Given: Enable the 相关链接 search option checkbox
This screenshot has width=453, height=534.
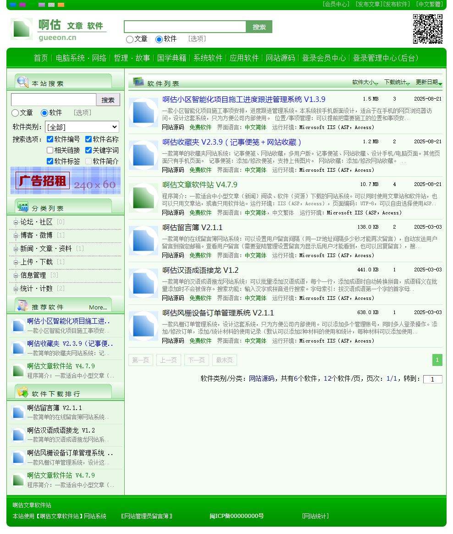Looking at the screenshot, I should 50,150.
